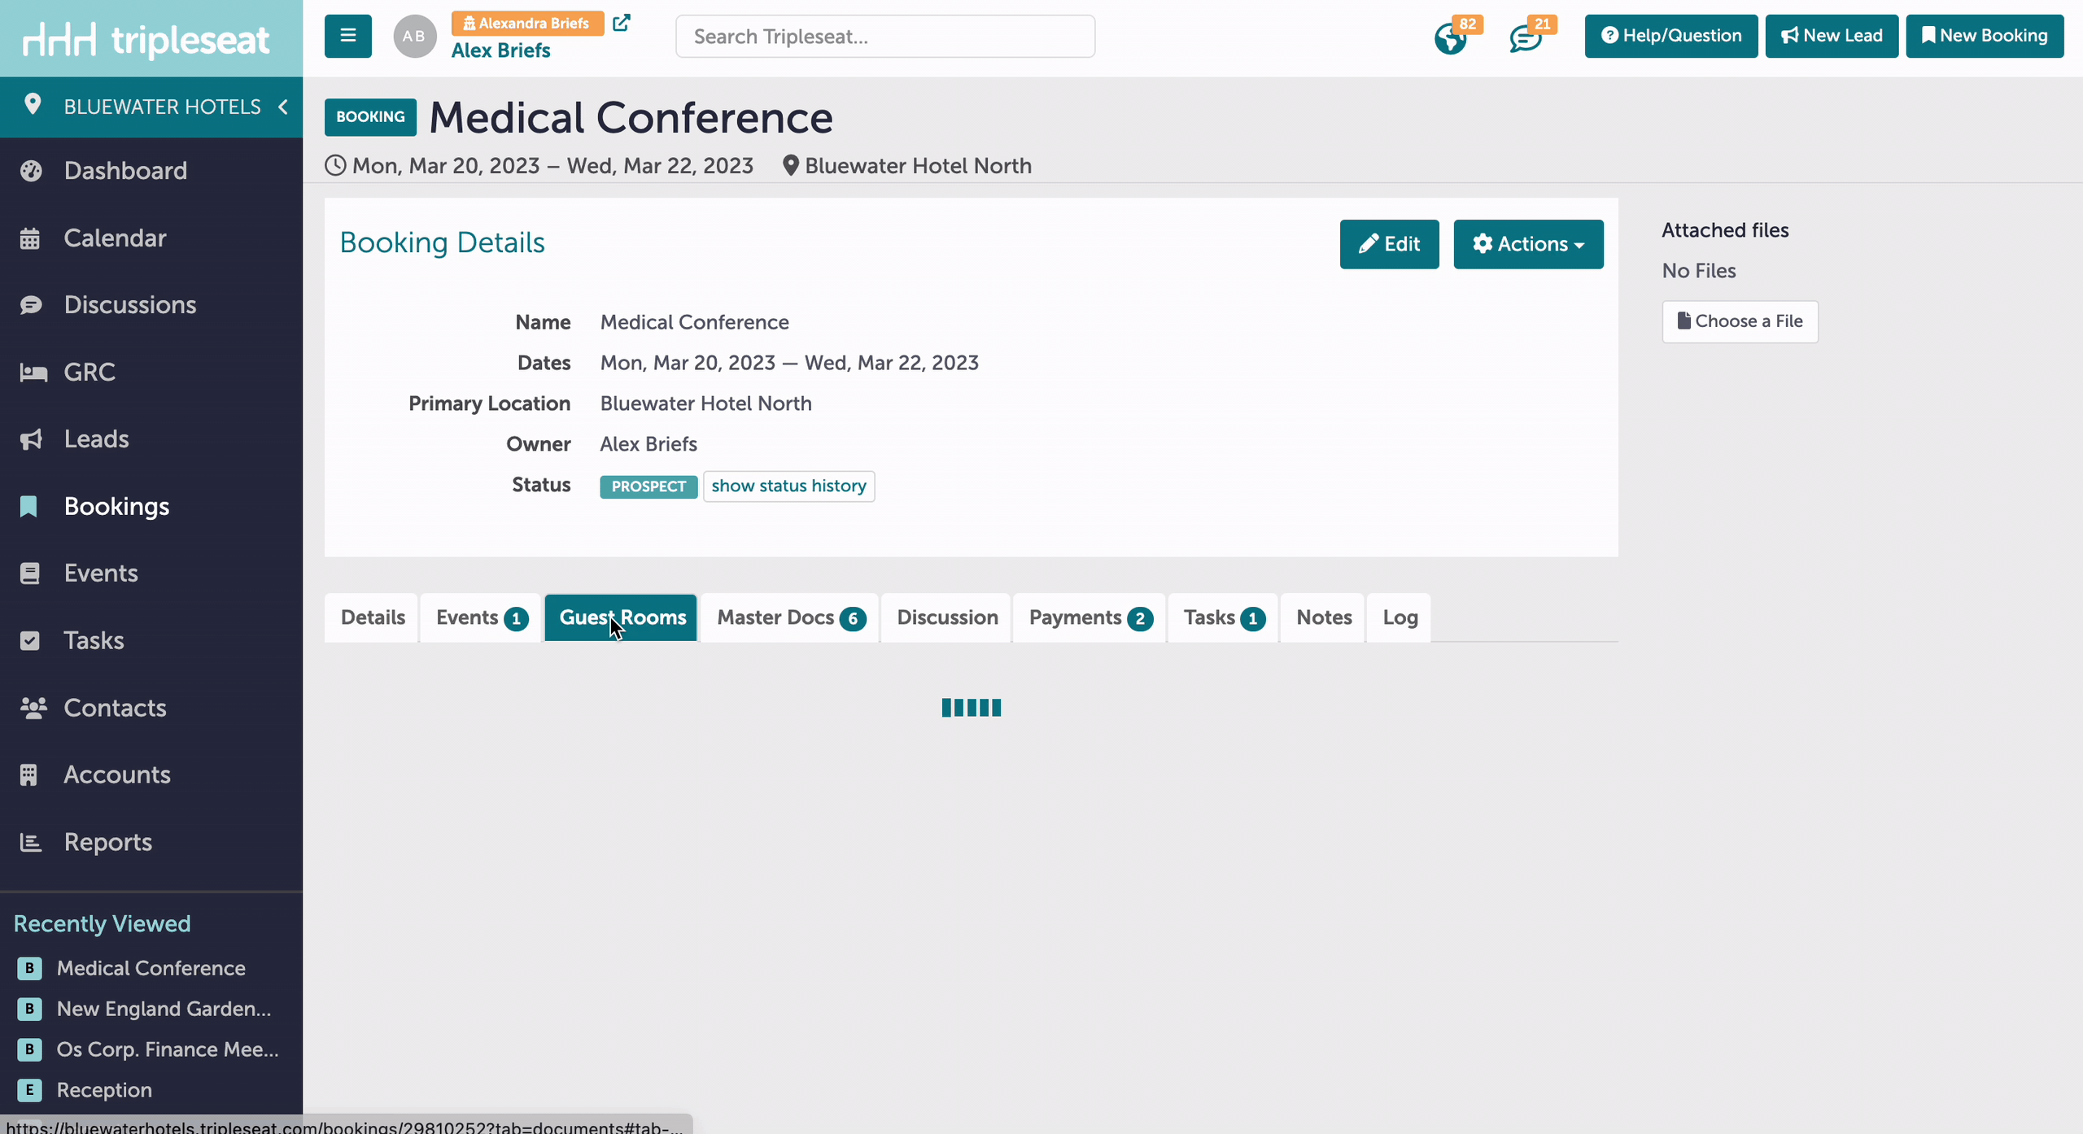
Task: Open the external link icon beside Alexandra Briefs
Action: [x=621, y=23]
